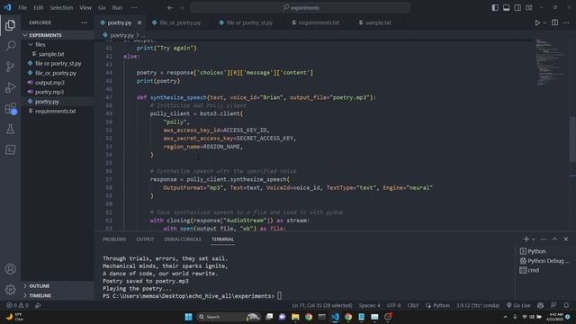The image size is (576, 324).
Task: Toggle secondary side bar layout icon
Action: (517, 8)
